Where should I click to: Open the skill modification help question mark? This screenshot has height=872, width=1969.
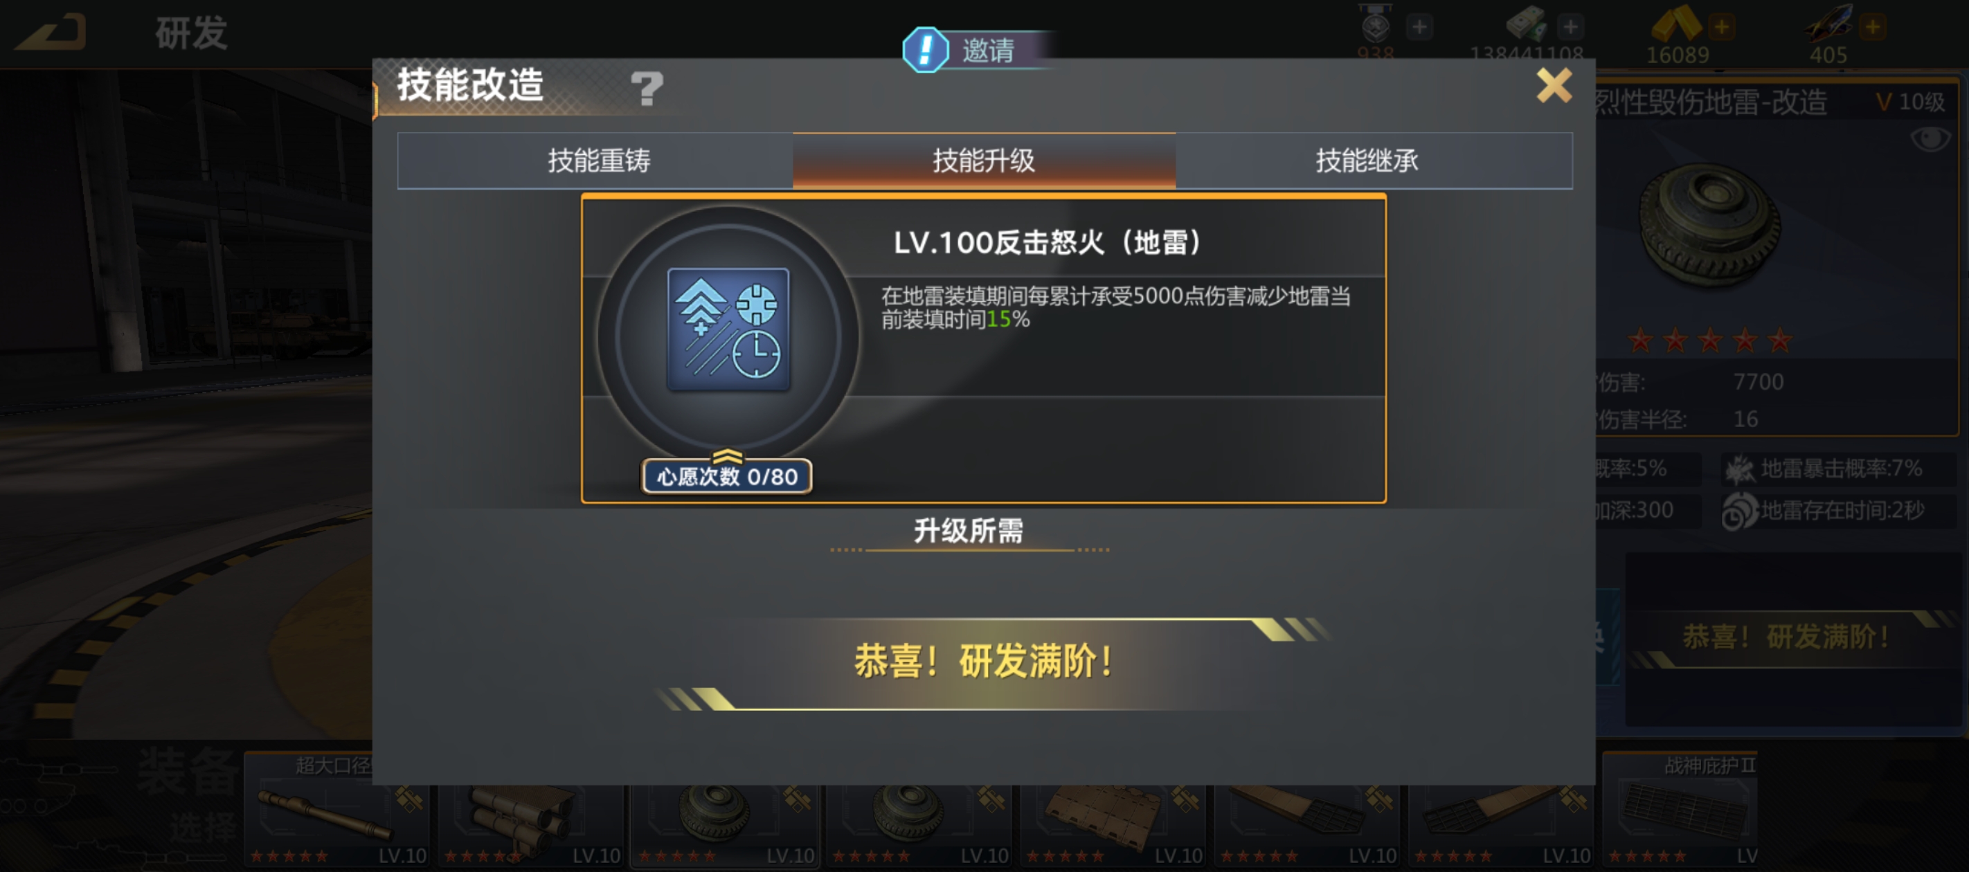(647, 88)
